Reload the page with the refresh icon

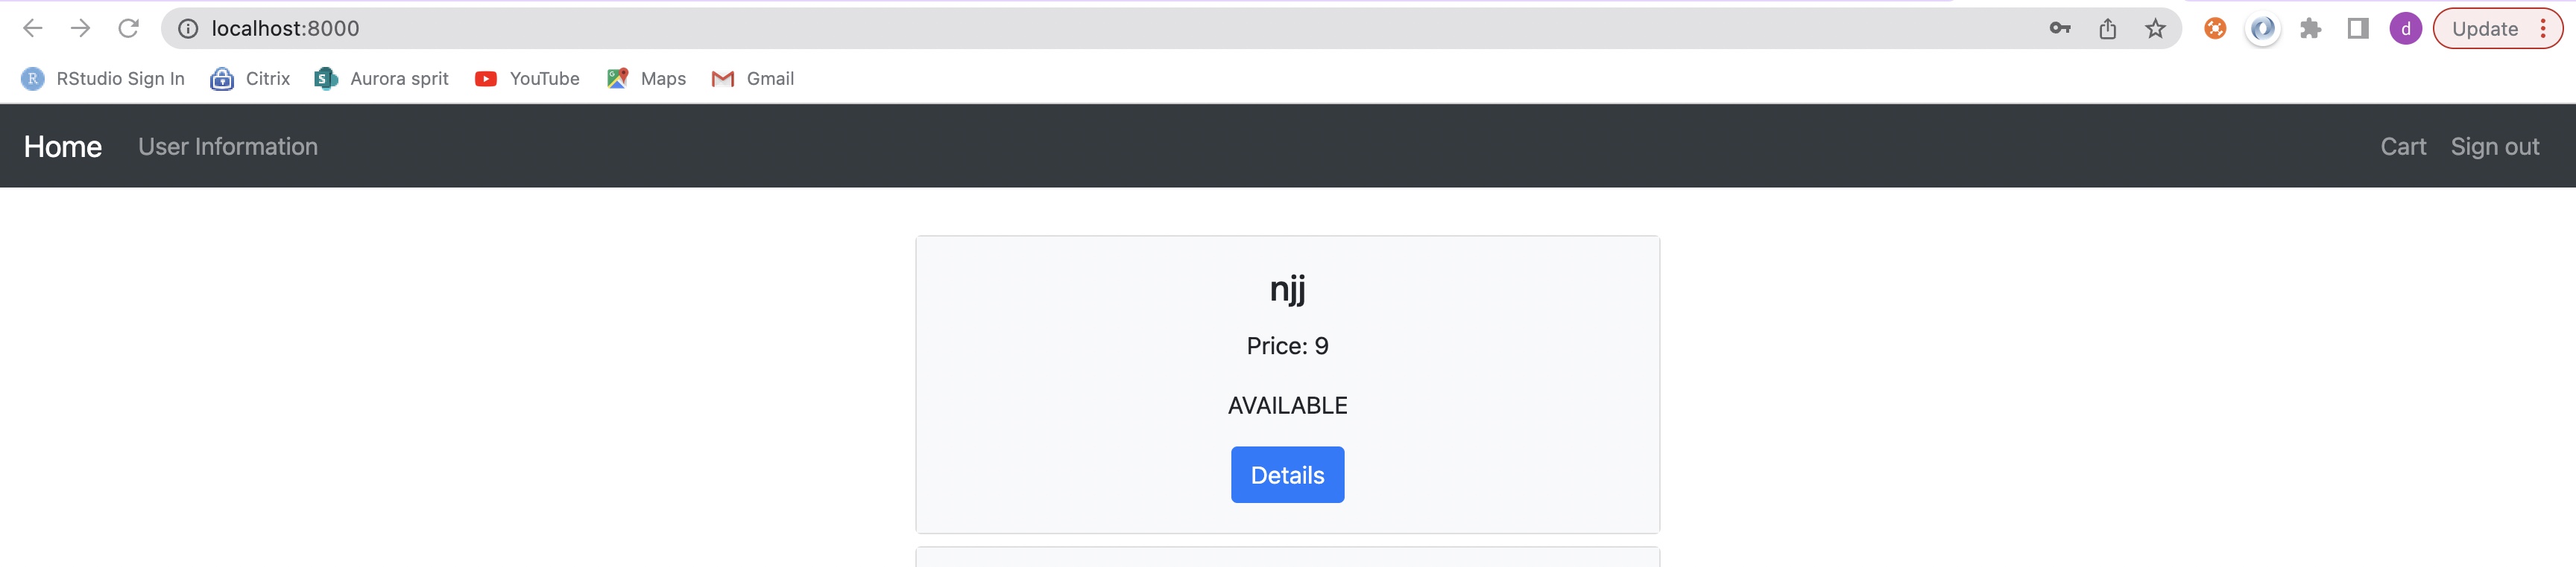(128, 29)
